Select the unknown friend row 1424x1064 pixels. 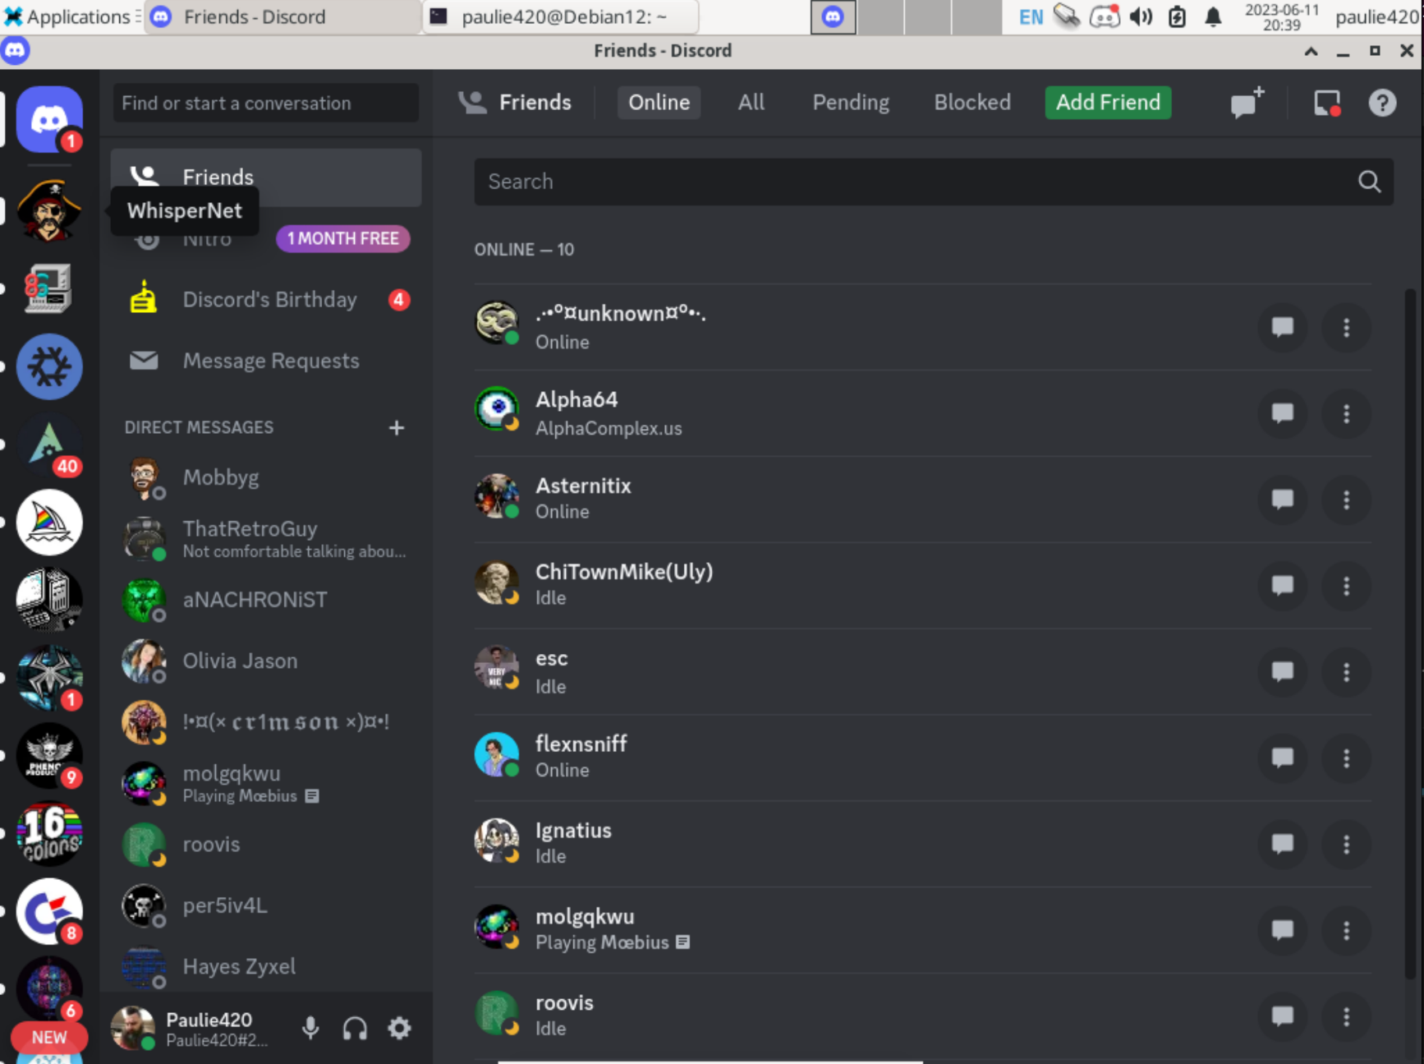click(x=923, y=327)
